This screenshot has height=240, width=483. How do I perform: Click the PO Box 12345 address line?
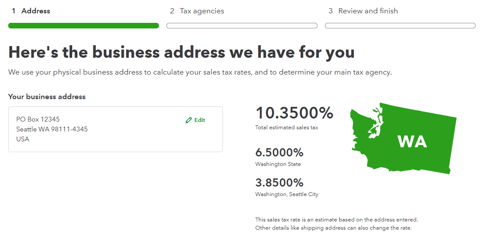[38, 119]
